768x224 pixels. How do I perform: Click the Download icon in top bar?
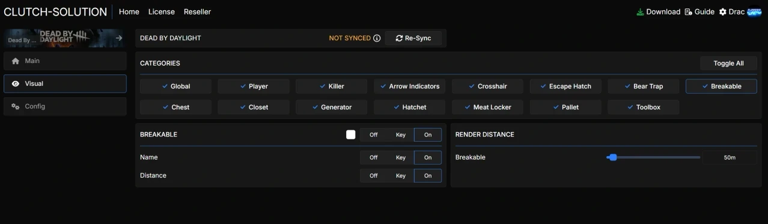click(x=640, y=12)
